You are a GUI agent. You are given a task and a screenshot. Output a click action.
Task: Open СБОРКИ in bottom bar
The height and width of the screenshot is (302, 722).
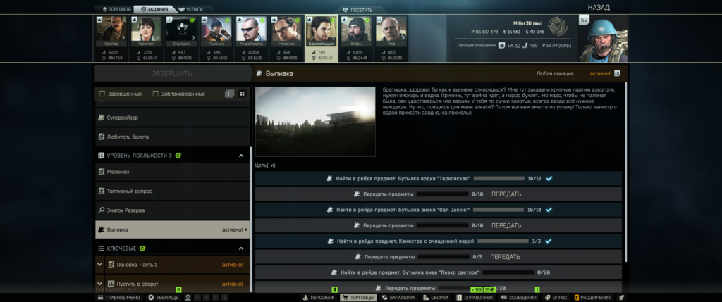pos(435,298)
